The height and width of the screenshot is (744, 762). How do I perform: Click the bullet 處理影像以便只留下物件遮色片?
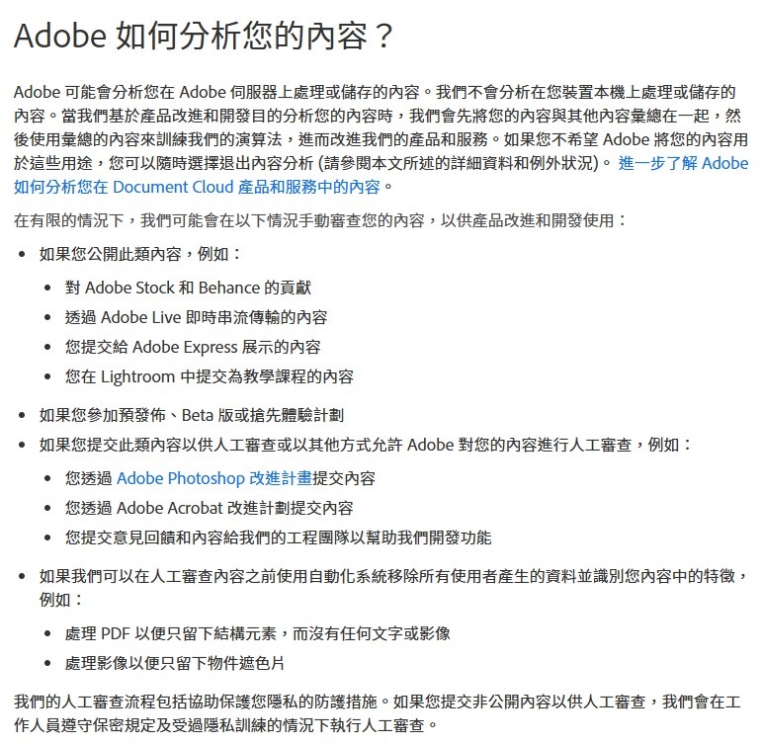175,663
